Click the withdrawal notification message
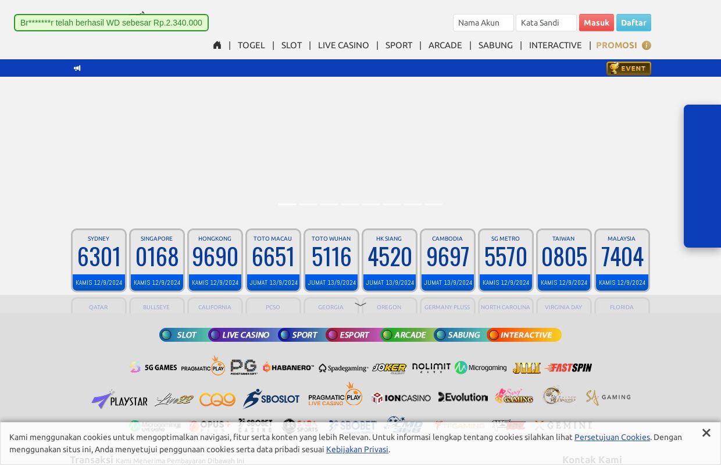 click(x=111, y=23)
